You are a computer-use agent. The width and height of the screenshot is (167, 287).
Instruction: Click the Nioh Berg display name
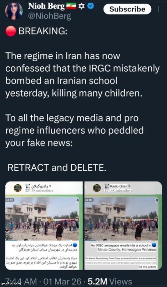tap(46, 7)
